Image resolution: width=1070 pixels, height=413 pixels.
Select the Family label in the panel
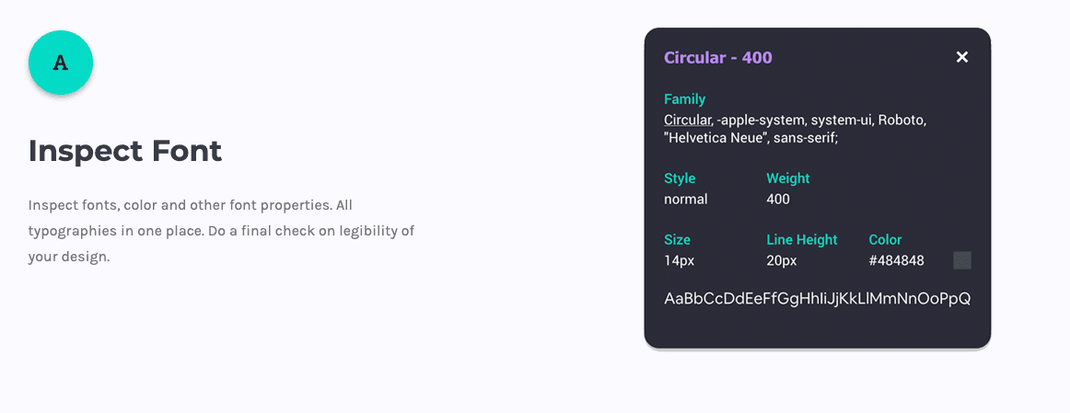click(684, 99)
